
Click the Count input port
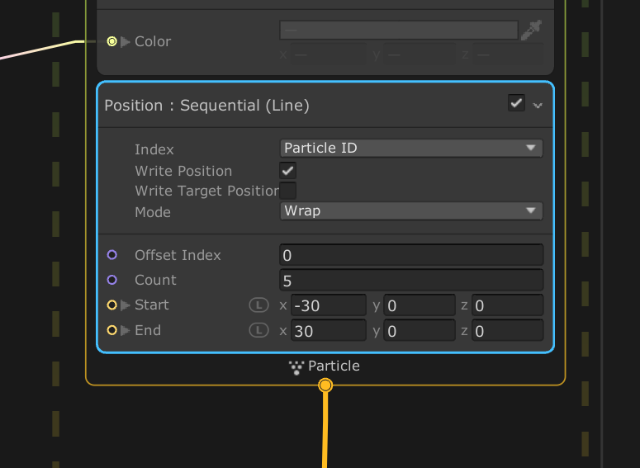tap(112, 280)
